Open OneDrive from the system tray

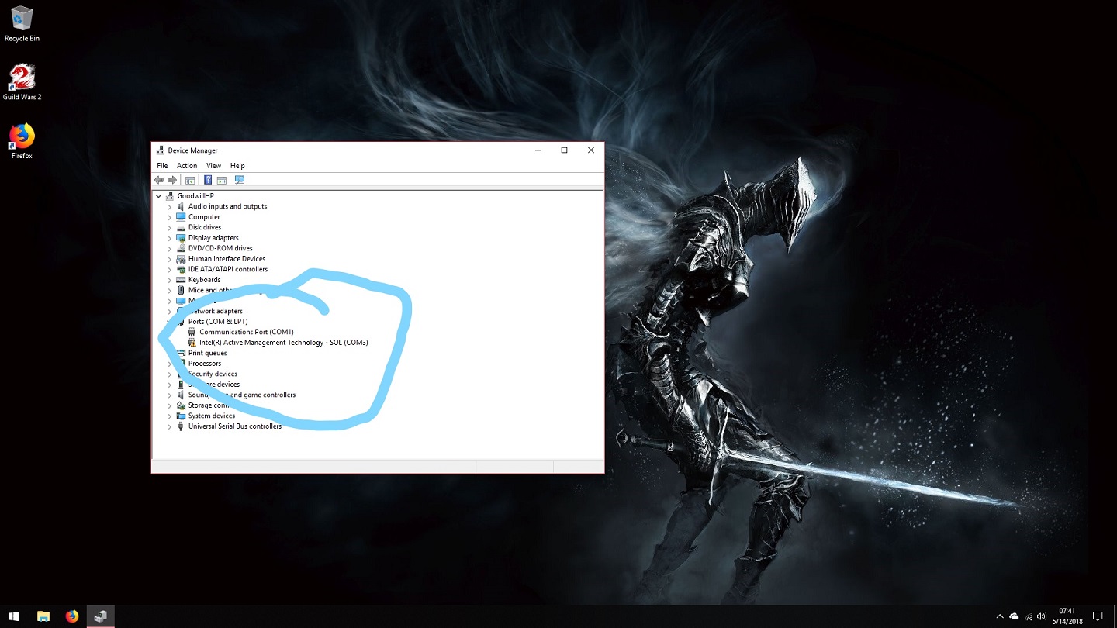pos(1014,616)
